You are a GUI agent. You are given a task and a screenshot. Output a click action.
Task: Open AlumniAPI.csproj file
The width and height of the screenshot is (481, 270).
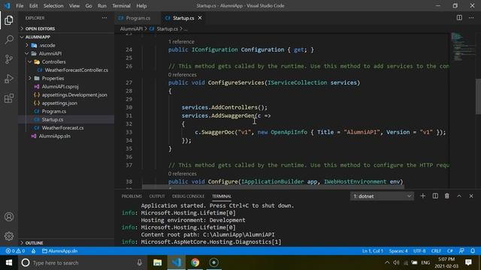(60, 87)
